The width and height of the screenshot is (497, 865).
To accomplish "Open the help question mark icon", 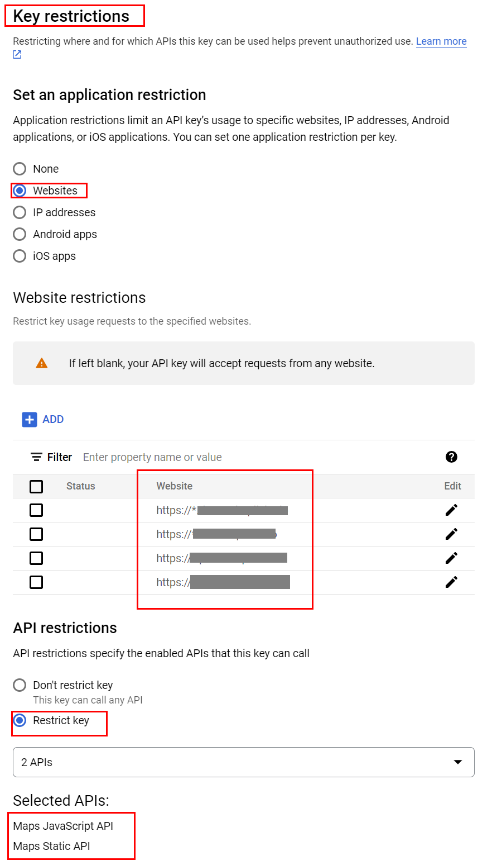I will tap(452, 457).
